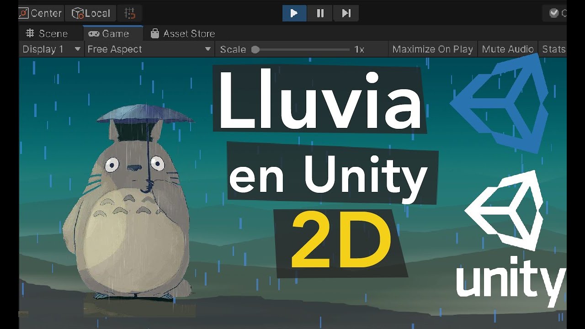Click the white Unity cube logo
585x329 pixels.
[504, 210]
